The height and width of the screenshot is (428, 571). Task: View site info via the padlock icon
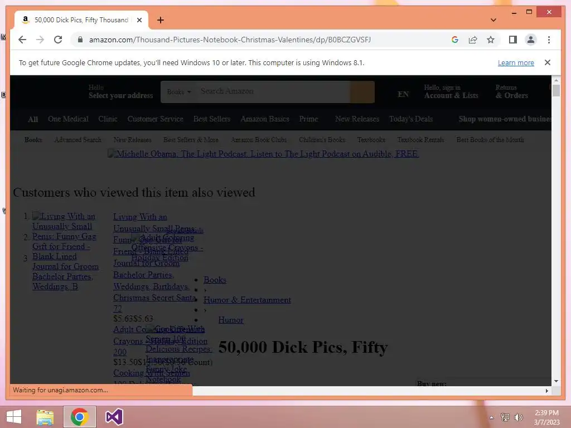click(x=80, y=40)
